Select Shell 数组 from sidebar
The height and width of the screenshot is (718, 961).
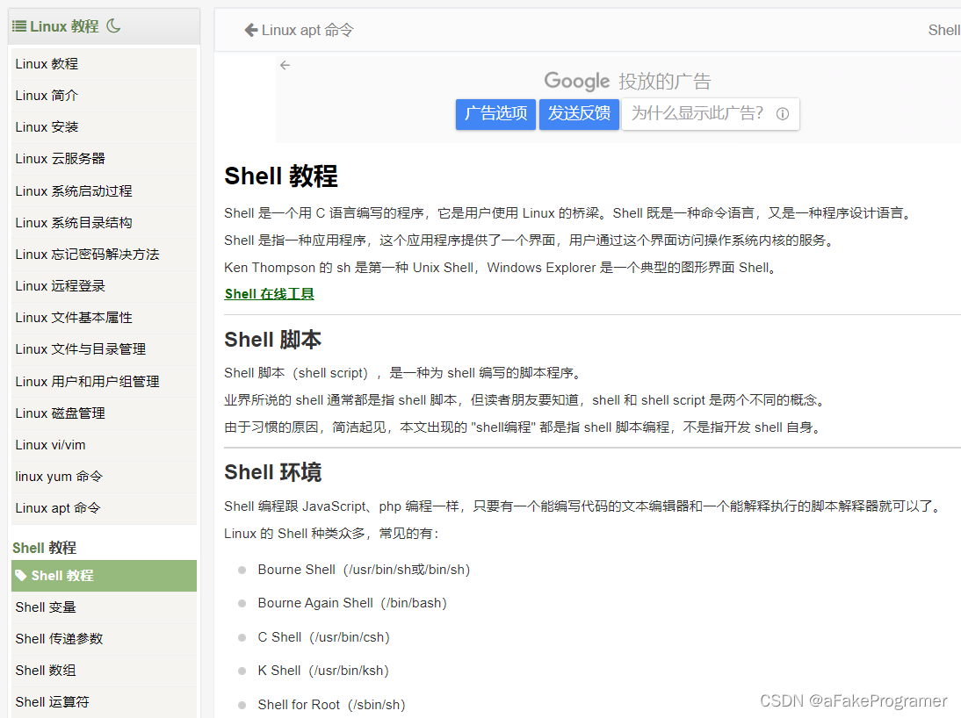click(45, 670)
